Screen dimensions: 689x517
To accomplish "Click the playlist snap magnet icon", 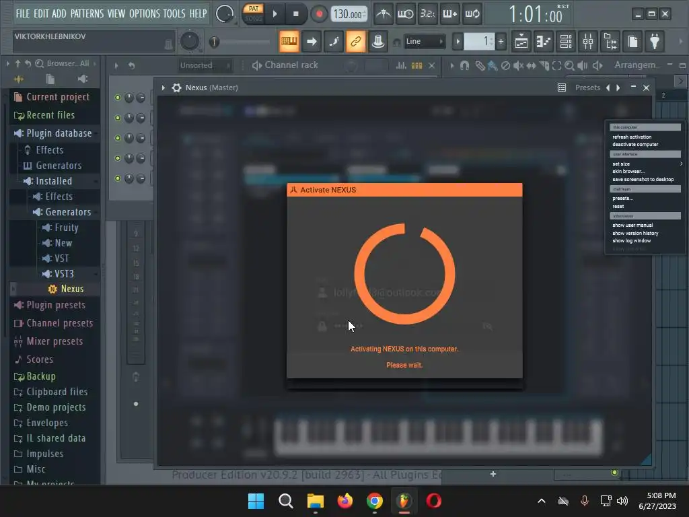I will pos(464,65).
